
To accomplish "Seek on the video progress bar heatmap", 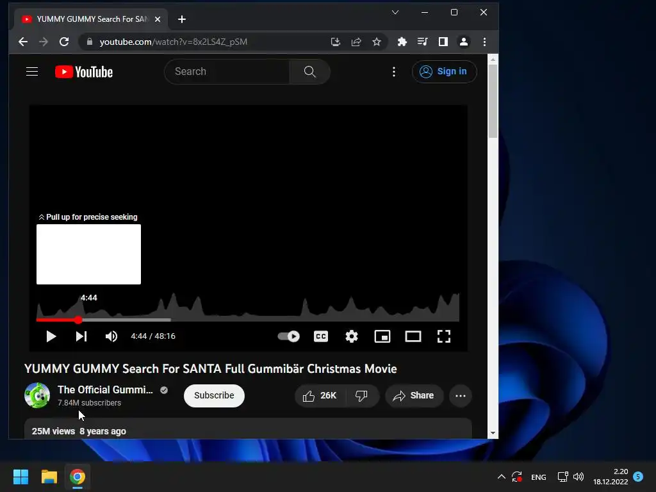I will (x=248, y=320).
